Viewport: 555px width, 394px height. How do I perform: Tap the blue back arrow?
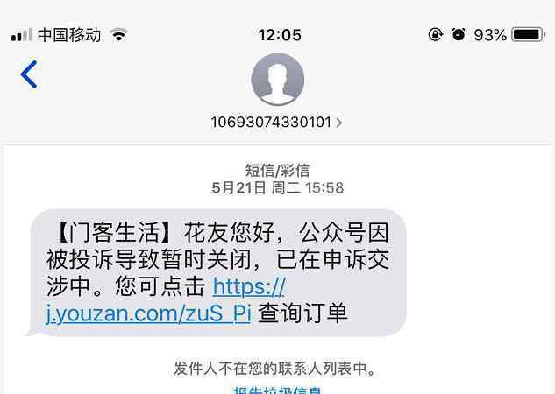click(29, 74)
